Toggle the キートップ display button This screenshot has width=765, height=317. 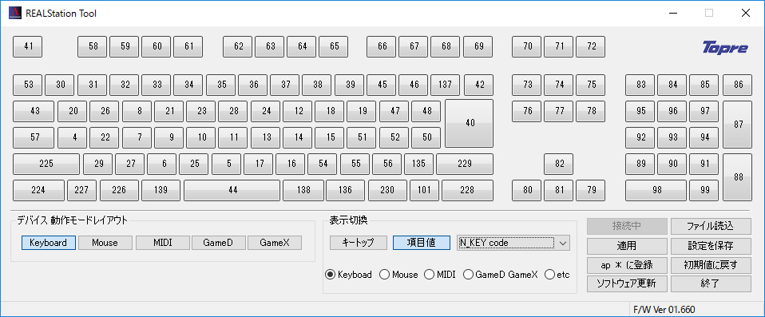(358, 243)
